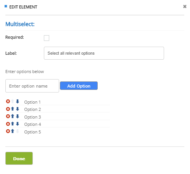
Task: Move Option 1 down with arrow
Action: (18, 101)
